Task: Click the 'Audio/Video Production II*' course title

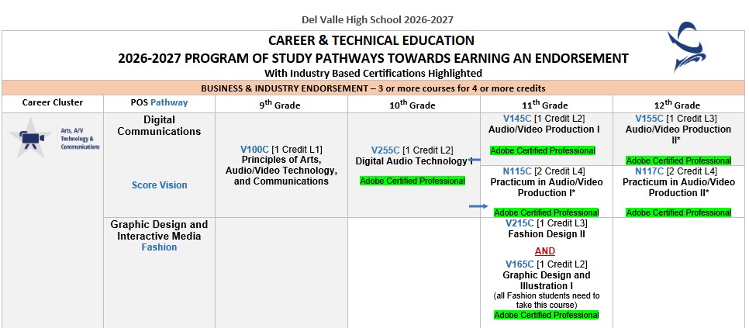Action: tap(677, 135)
